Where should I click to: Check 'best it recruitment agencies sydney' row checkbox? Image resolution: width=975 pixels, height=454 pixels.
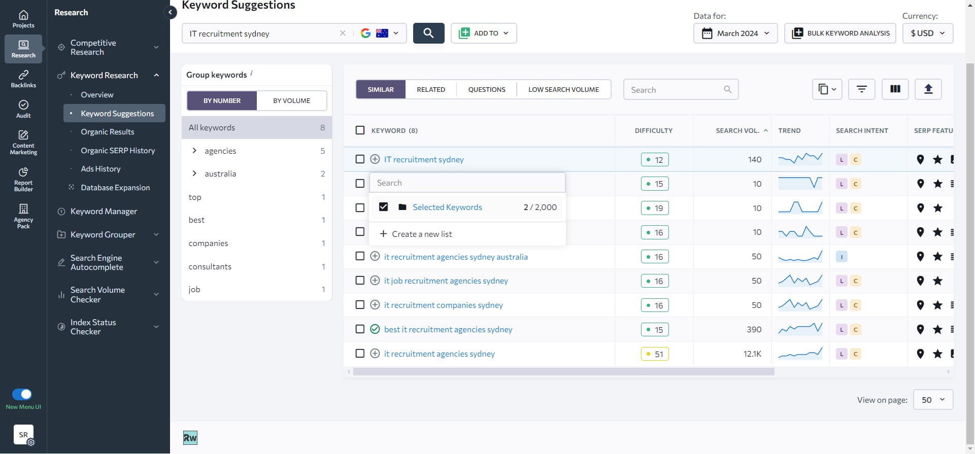click(360, 329)
